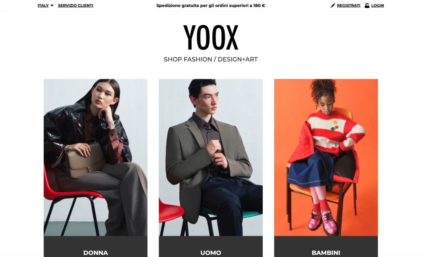Open the ITALY country selector link
422x257 pixels.
tap(43, 6)
